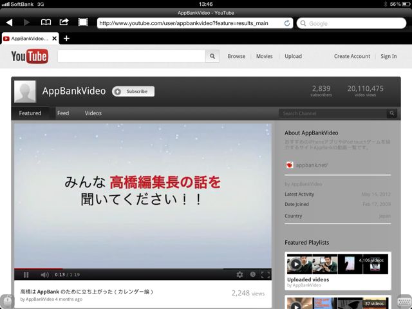Open the bookmarks book icon
This screenshot has width=412, height=309.
[46, 23]
